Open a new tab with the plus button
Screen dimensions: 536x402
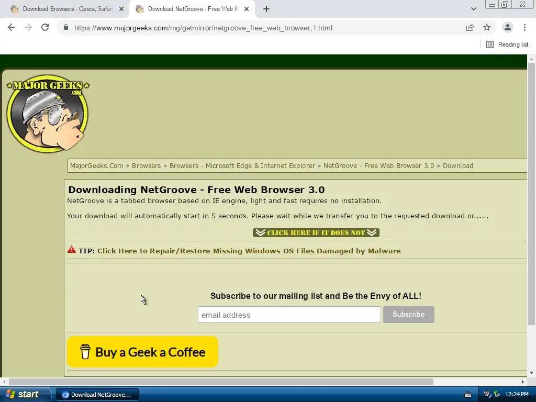tap(266, 9)
